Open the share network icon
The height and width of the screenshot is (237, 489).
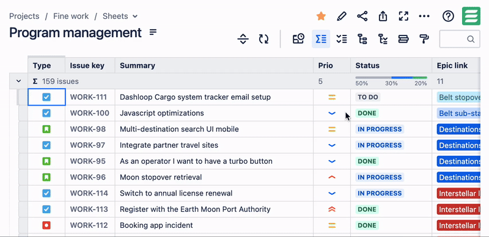[x=362, y=16]
